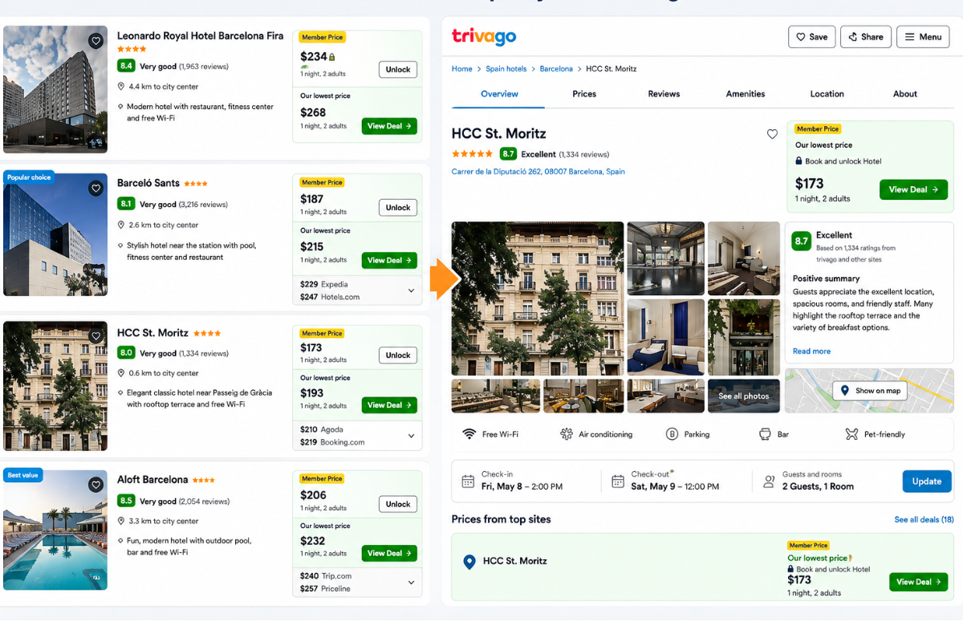Toggle heart beside the HCC St. Moritz title
The image size is (963, 642).
772,134
